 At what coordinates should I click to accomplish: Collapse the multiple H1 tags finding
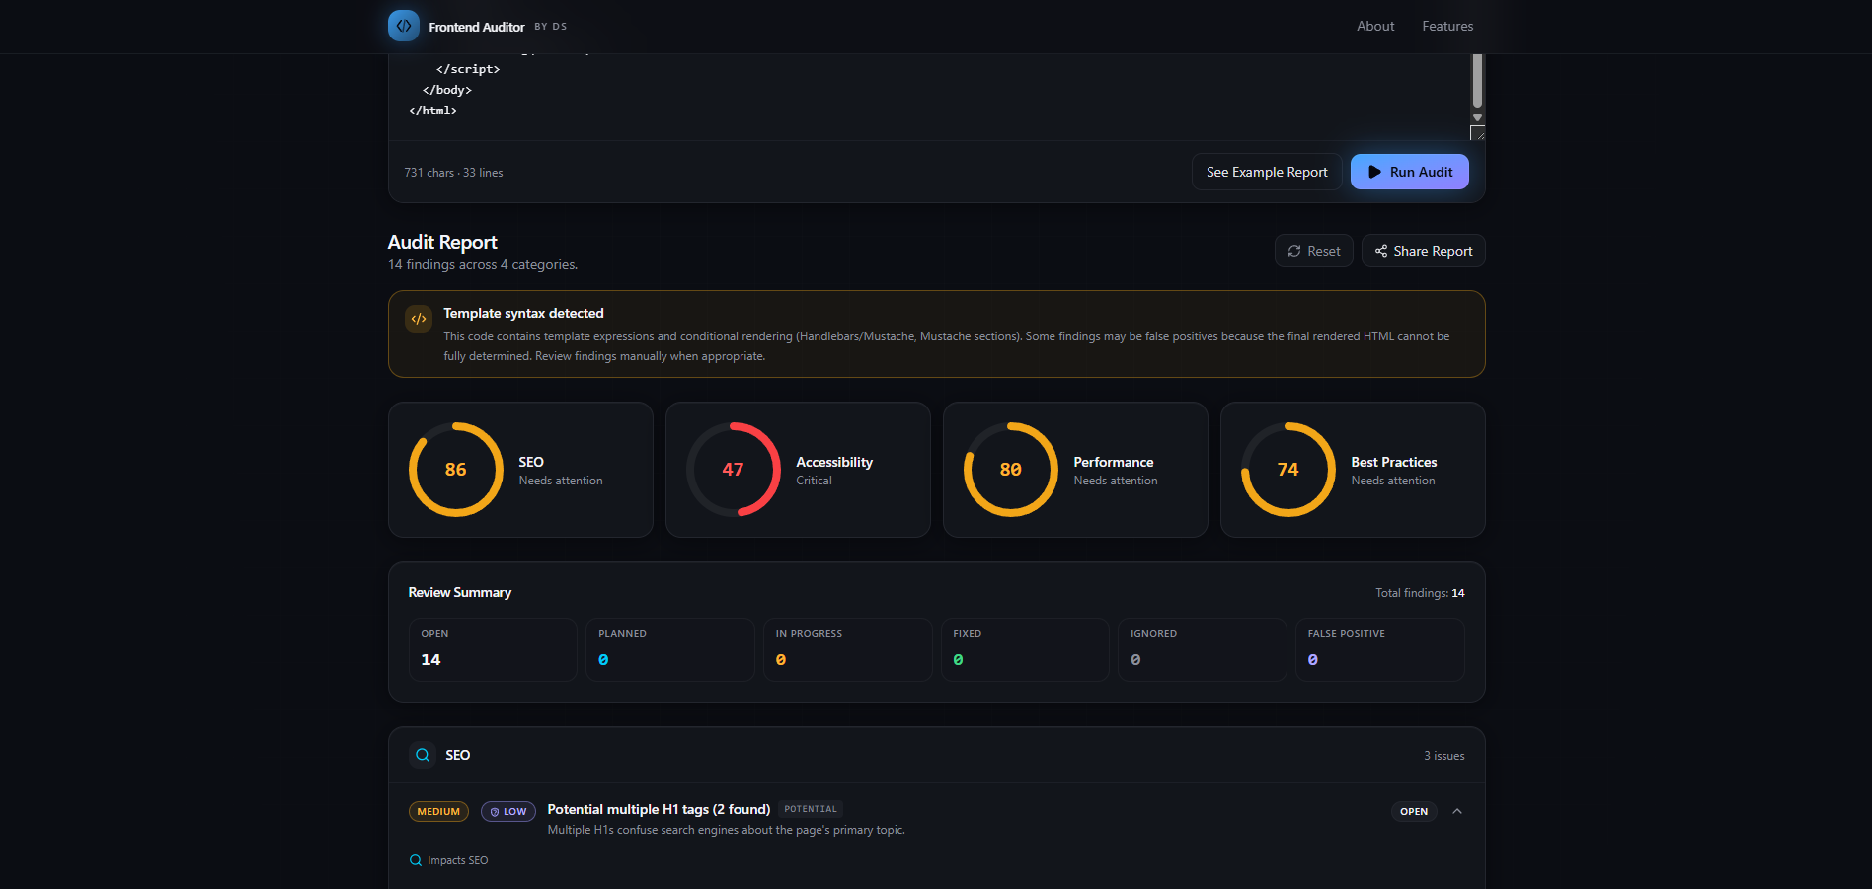[x=1457, y=811]
